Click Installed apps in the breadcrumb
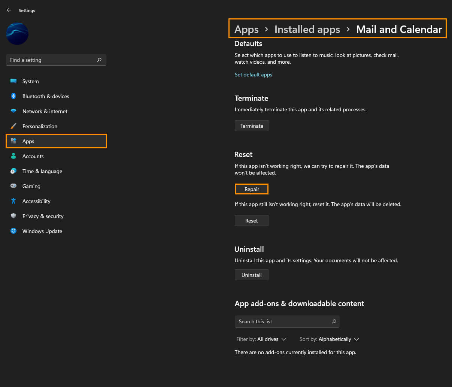The width and height of the screenshot is (452, 387). click(x=307, y=29)
